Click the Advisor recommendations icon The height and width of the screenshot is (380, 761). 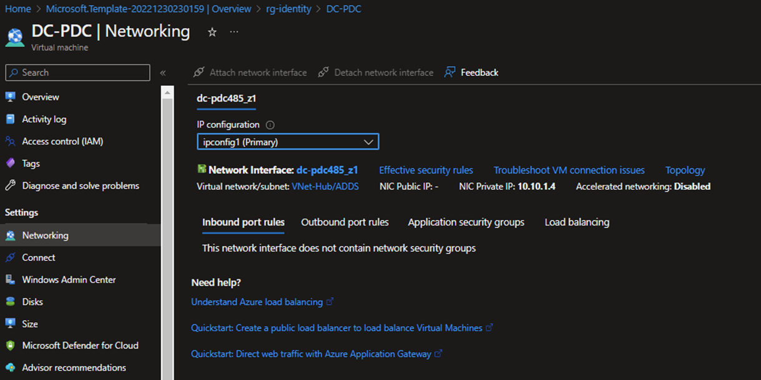tap(10, 368)
